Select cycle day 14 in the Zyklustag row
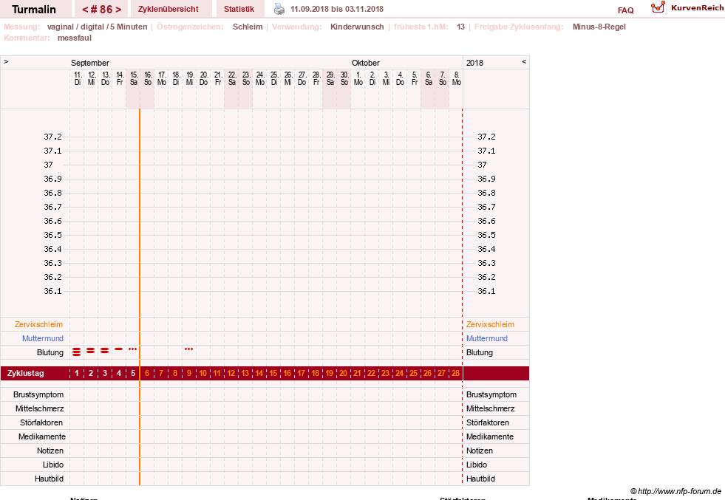 click(259, 374)
